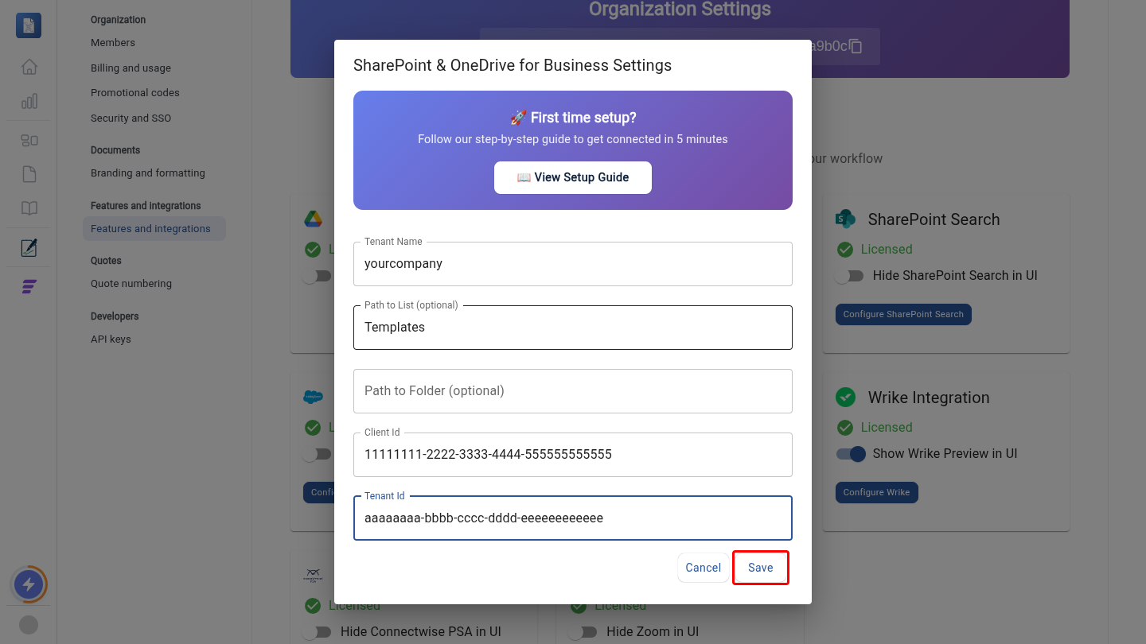1146x644 pixels.
Task: Cancel the SharePoint settings dialog
Action: pyautogui.click(x=704, y=568)
